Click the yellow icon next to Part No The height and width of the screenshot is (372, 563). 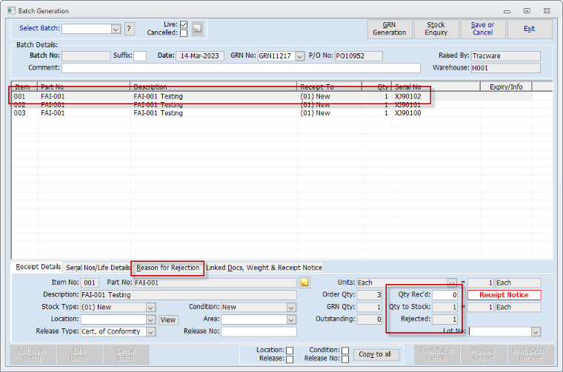pyautogui.click(x=304, y=283)
